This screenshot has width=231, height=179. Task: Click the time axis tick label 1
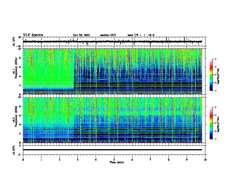click(x=41, y=160)
